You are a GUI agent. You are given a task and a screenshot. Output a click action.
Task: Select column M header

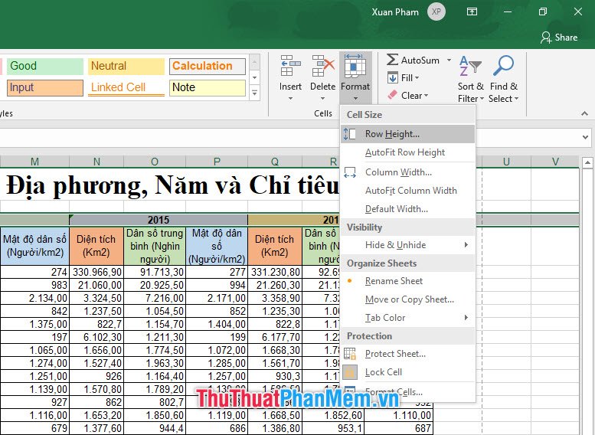coord(34,162)
